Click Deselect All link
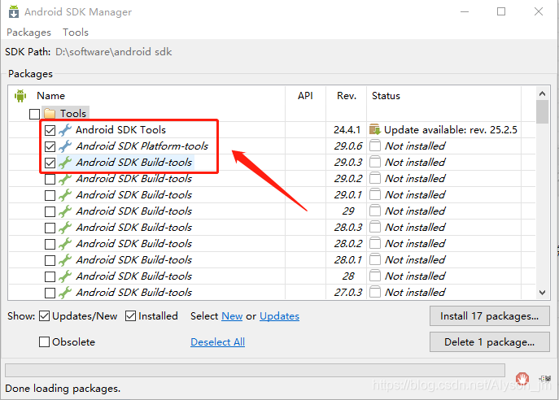This screenshot has height=400, width=559. coord(217,342)
